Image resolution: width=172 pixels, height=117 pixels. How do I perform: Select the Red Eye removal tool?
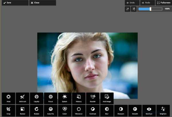click(x=149, y=110)
